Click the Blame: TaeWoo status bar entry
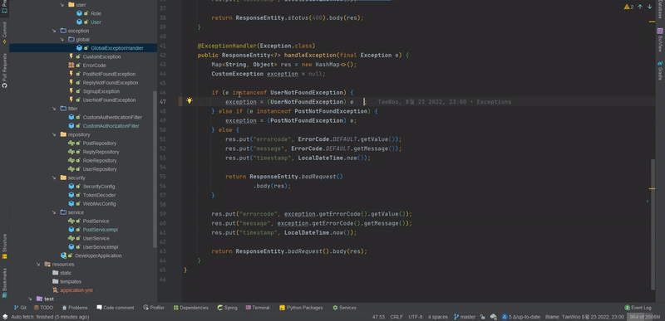Screen dimensions: 665x321 pos(584,317)
